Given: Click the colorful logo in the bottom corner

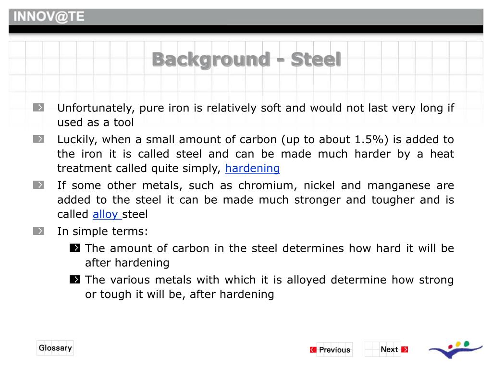Looking at the screenshot, I should (x=455, y=349).
